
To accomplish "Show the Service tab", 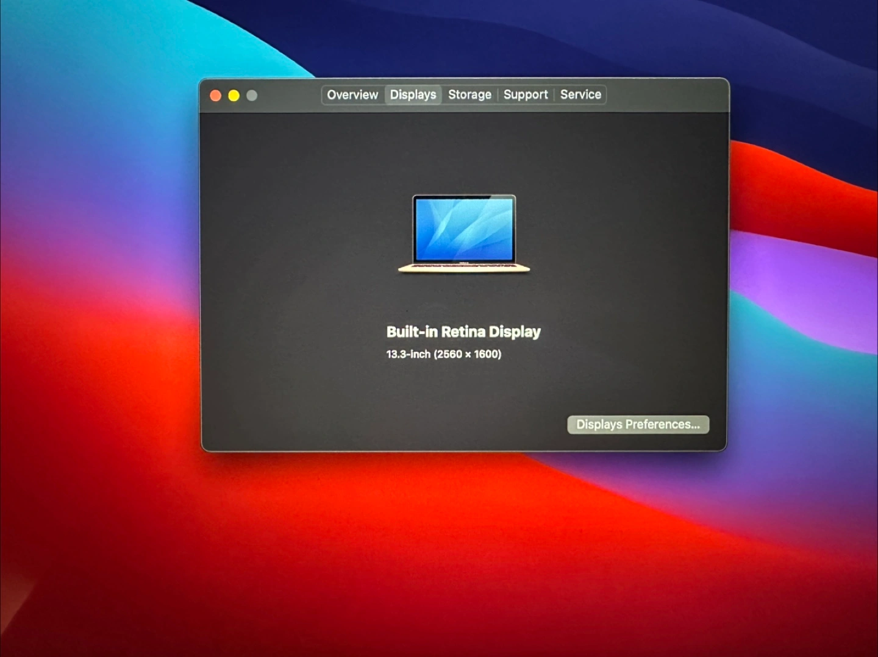I will click(580, 95).
